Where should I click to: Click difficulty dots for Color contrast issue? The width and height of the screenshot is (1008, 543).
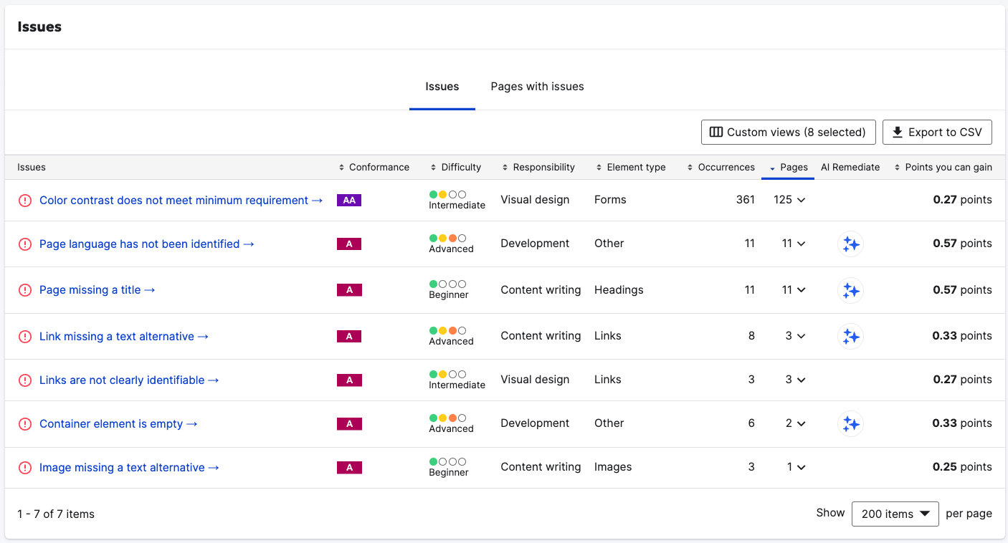click(x=447, y=194)
